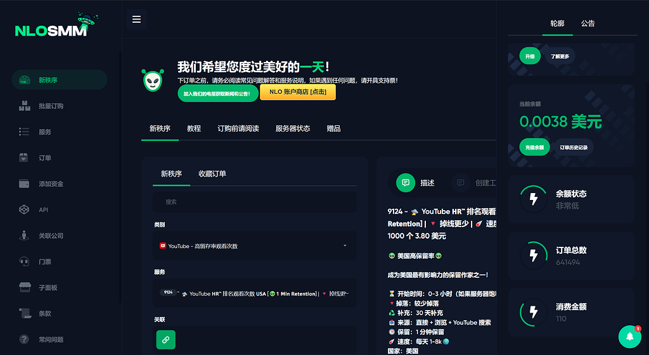
Task: Select the inner 新秩序 order tab
Action: point(171,174)
